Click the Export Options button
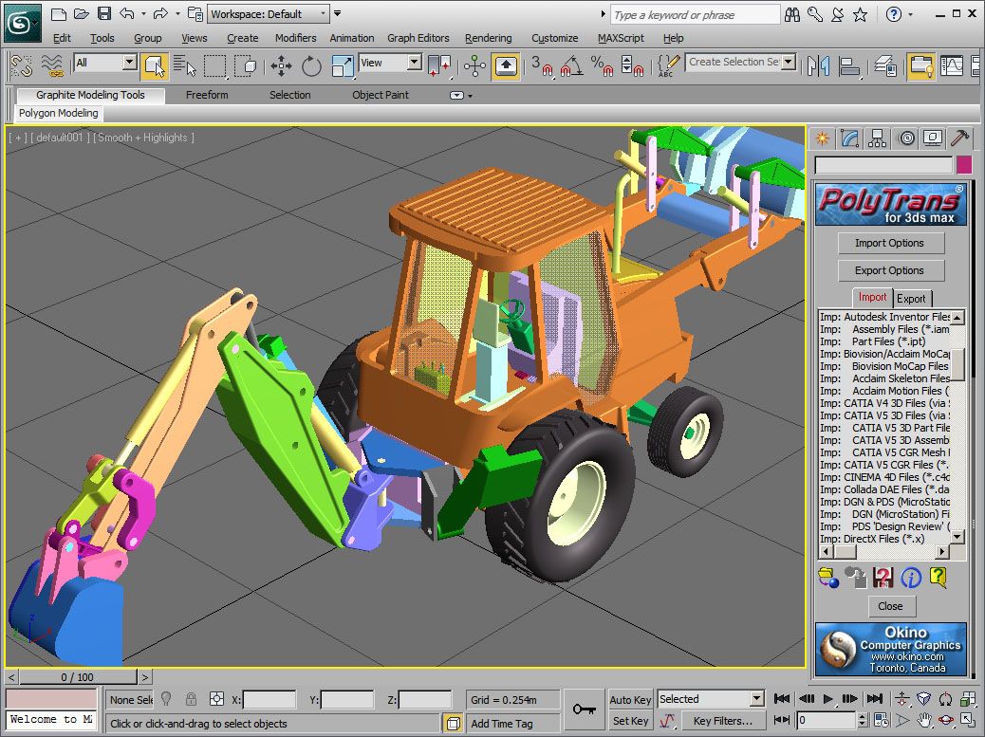Viewport: 985px width, 737px height. point(890,270)
